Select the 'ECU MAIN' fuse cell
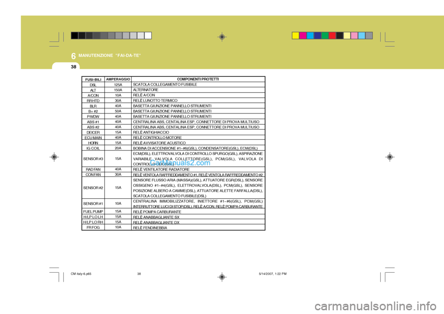 click(x=93, y=138)
